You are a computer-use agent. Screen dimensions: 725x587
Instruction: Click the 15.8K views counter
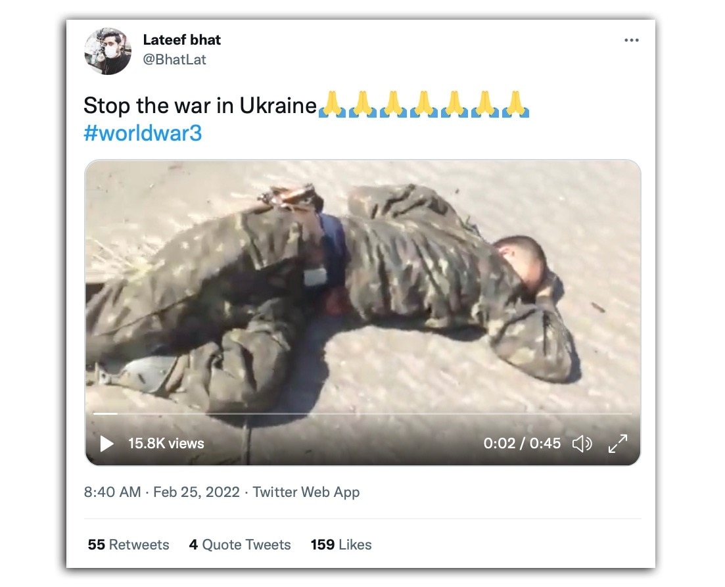166,444
